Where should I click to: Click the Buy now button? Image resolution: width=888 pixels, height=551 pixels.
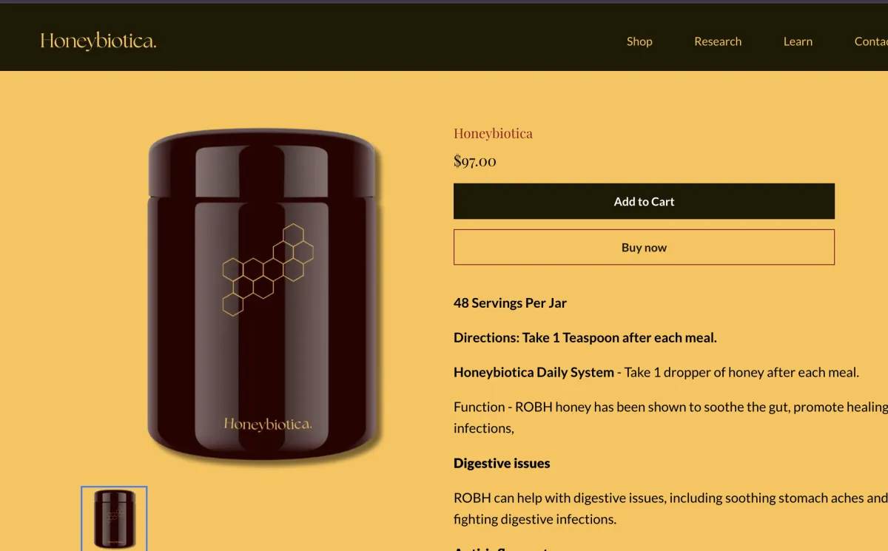(644, 247)
